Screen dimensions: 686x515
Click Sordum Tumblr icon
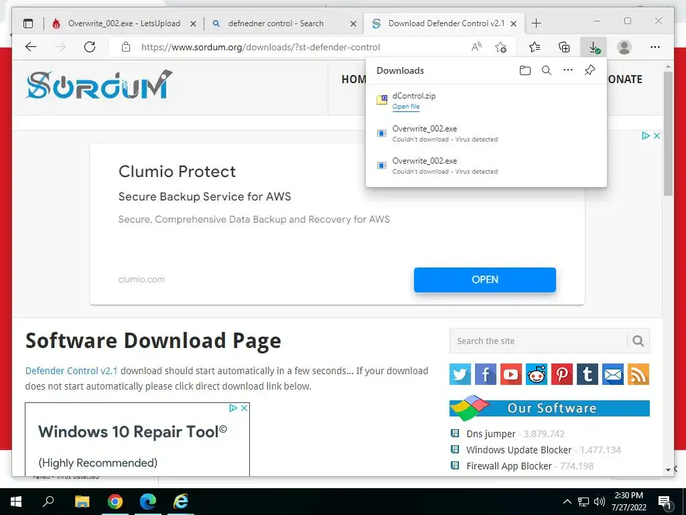coord(587,374)
